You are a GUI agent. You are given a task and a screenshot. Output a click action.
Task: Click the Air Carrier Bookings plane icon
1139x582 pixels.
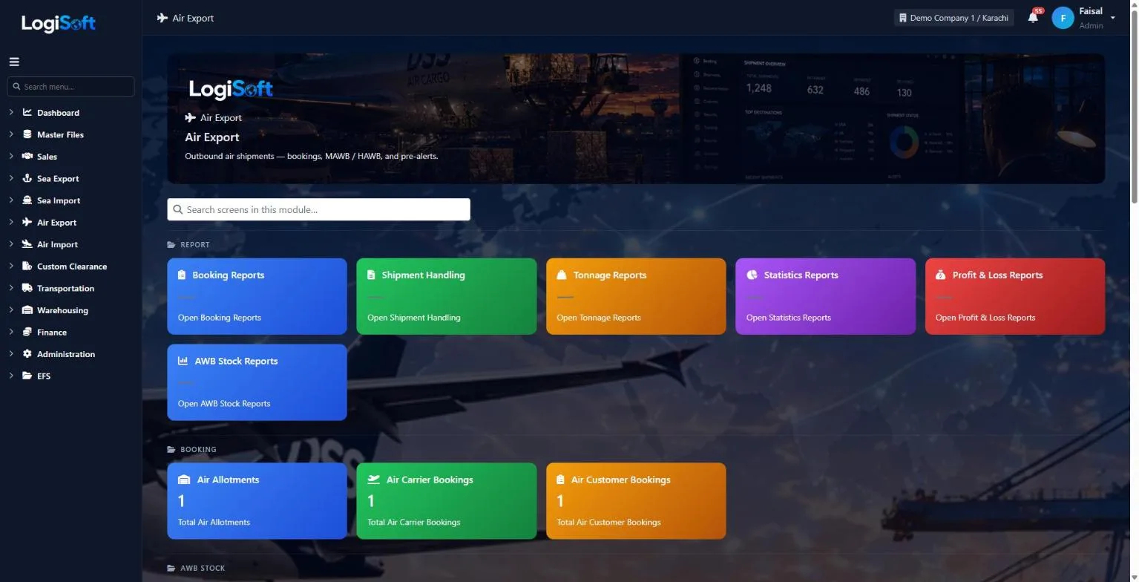pyautogui.click(x=373, y=480)
